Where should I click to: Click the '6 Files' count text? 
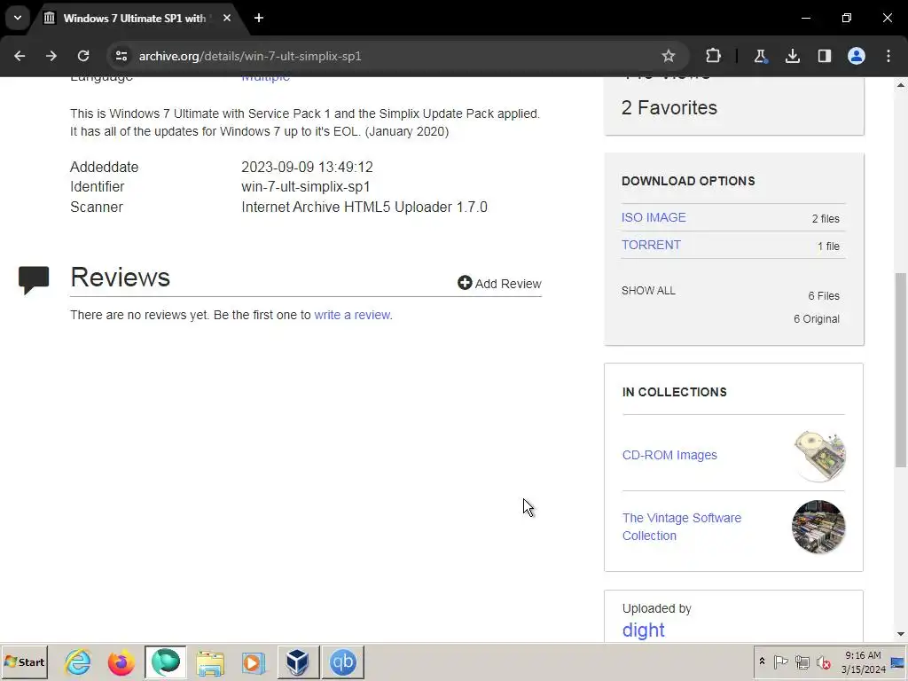point(824,296)
